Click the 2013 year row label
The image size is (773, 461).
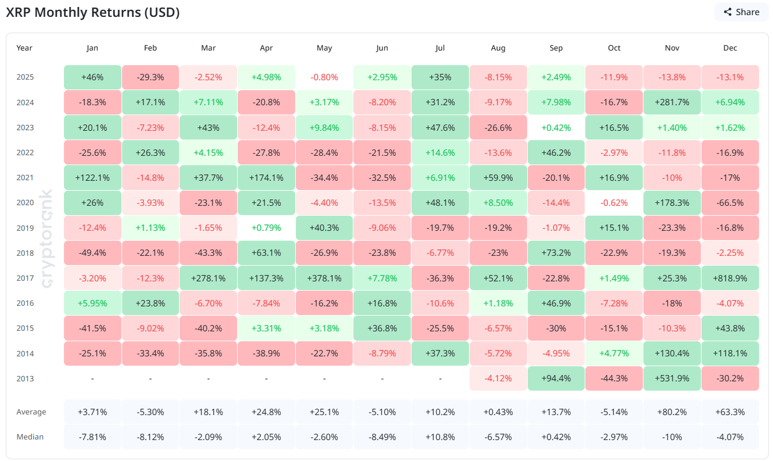pos(24,378)
